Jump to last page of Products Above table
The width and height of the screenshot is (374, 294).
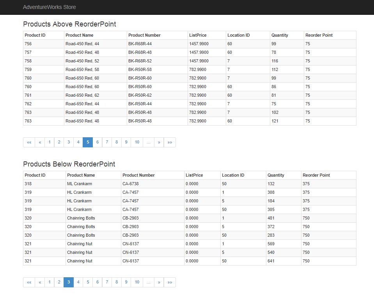click(x=169, y=142)
